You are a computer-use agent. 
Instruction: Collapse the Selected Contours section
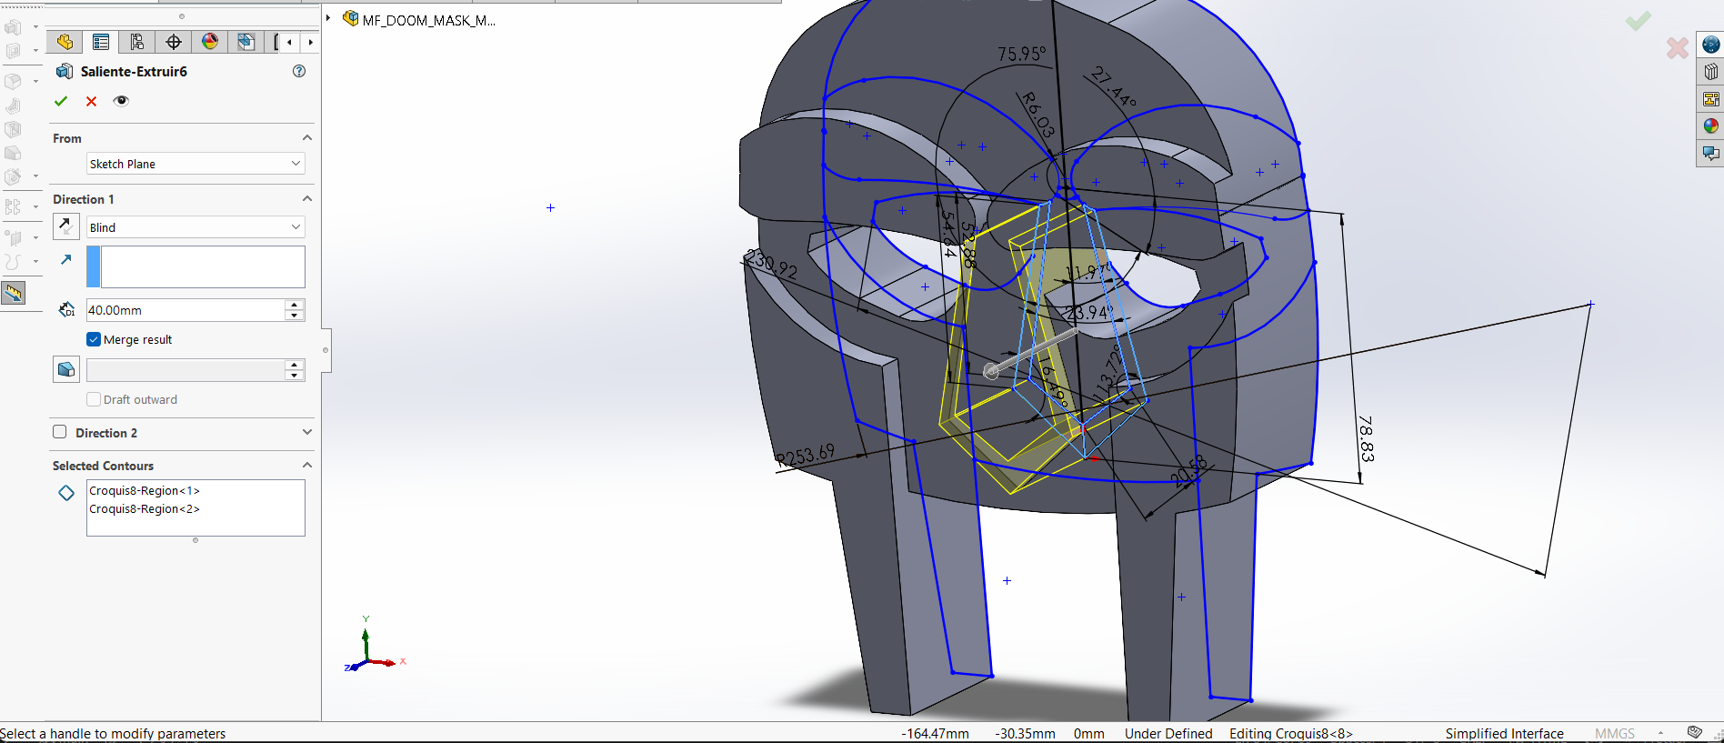pos(307,466)
